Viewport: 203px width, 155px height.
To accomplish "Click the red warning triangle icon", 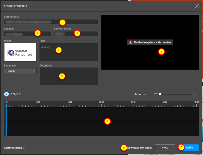I will pyautogui.click(x=130, y=42).
